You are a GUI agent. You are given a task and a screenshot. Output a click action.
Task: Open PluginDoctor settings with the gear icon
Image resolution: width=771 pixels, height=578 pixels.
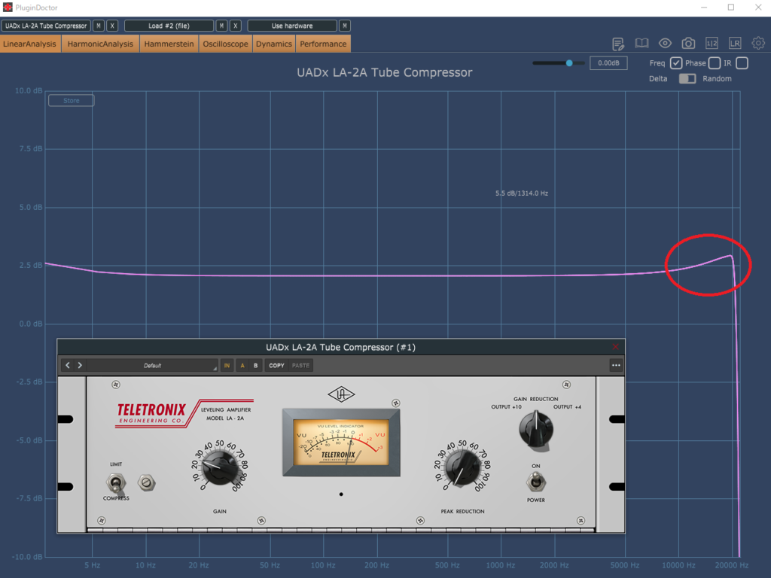[x=758, y=44]
